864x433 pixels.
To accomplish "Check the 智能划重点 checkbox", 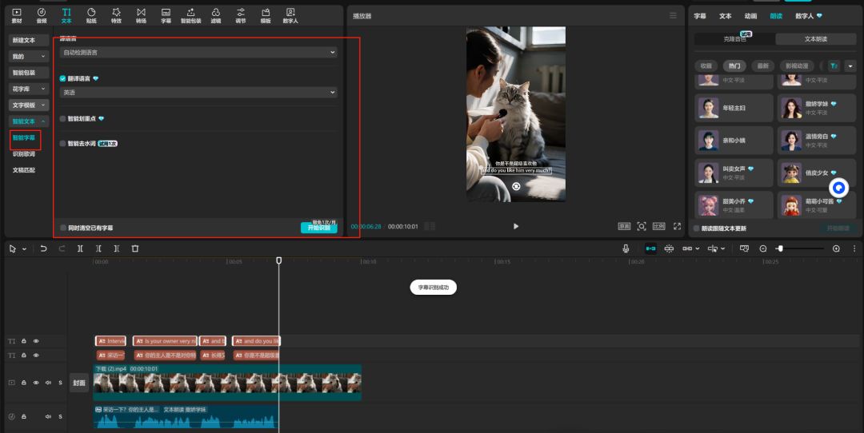I will [63, 118].
